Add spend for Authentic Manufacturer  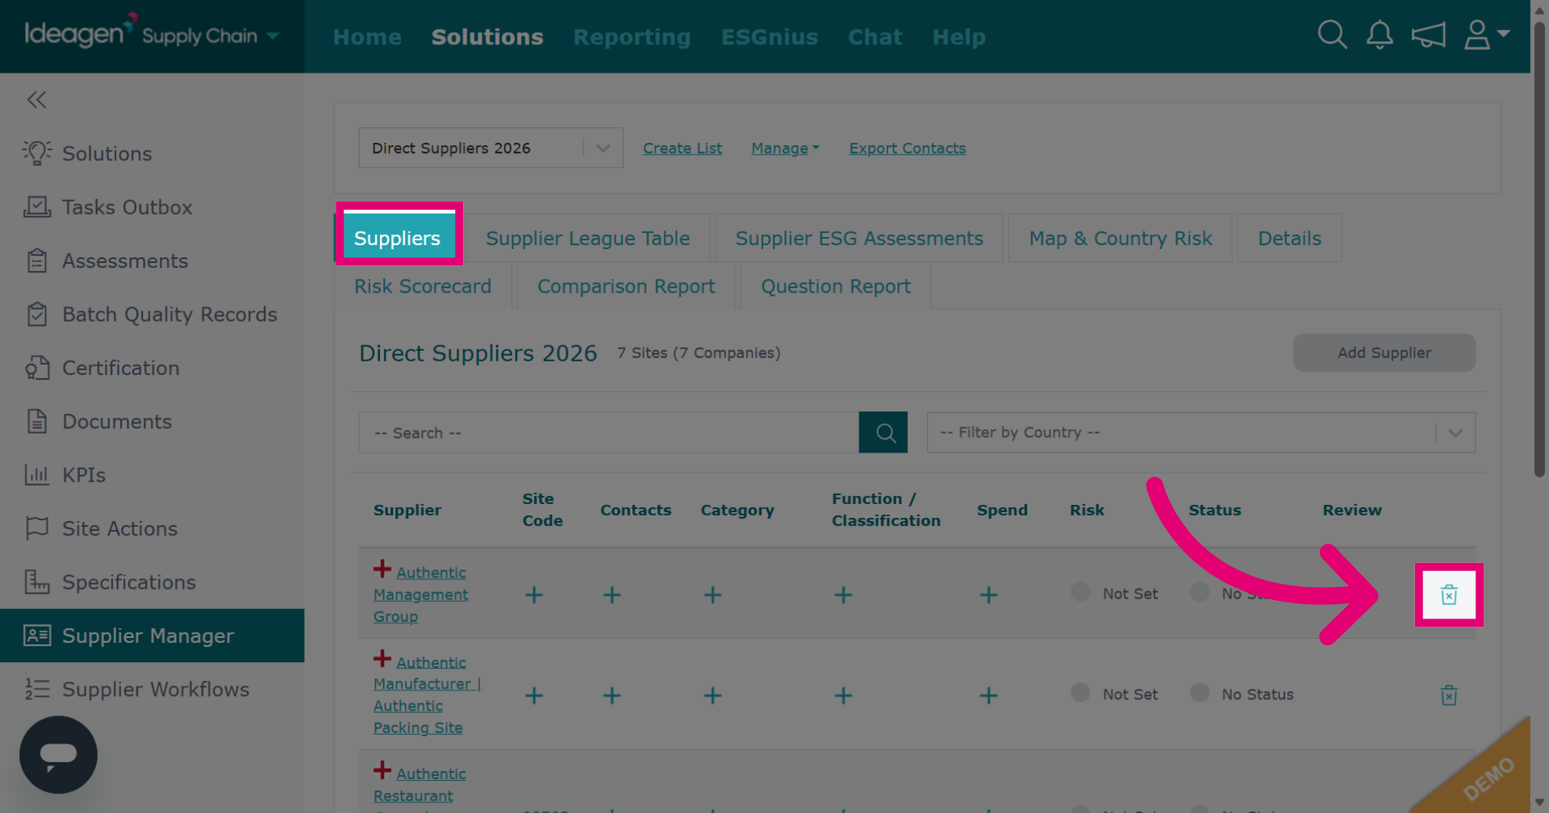(988, 695)
